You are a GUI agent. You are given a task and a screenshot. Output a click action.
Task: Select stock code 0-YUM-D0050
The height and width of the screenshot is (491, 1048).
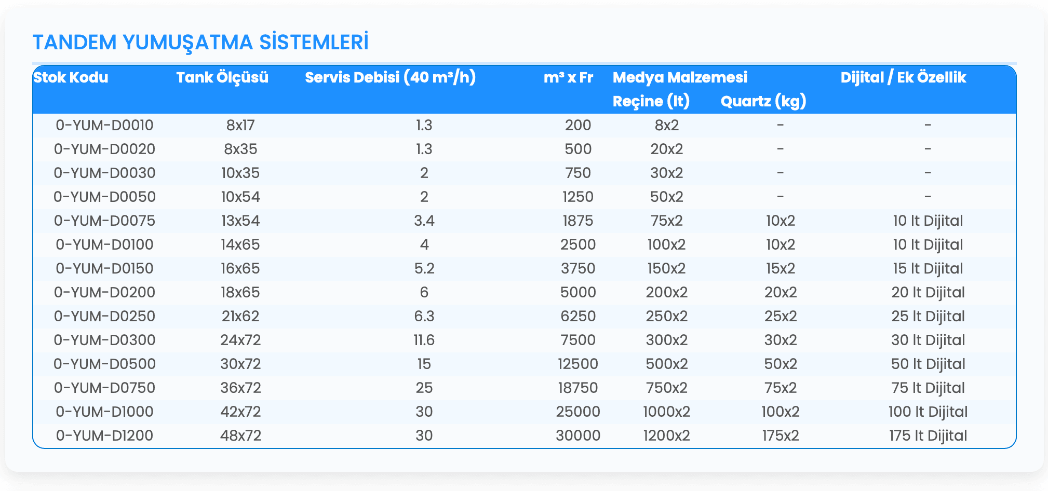coord(104,197)
